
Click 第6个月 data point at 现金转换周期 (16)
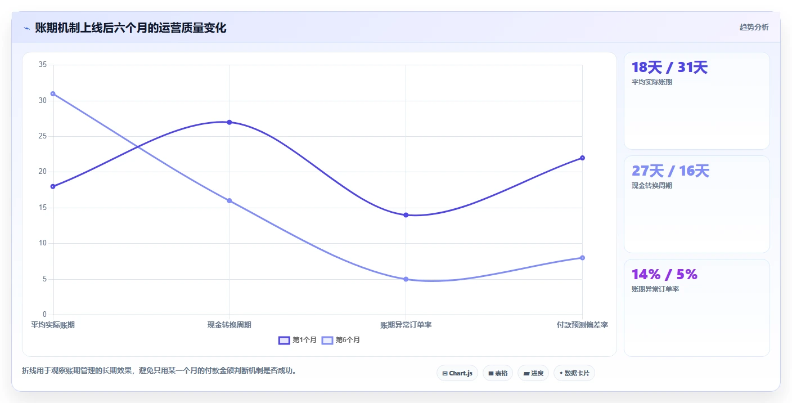click(x=229, y=200)
